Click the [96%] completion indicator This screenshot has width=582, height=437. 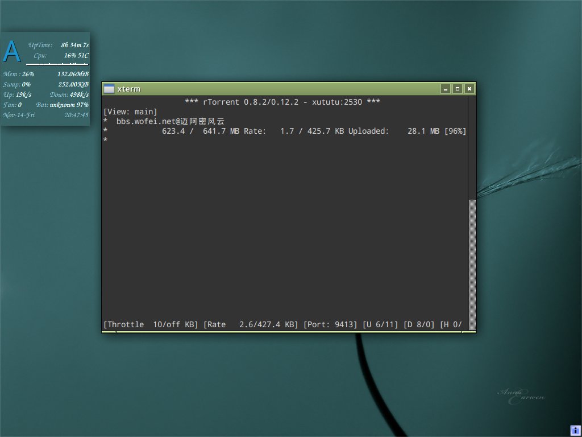[x=455, y=131]
